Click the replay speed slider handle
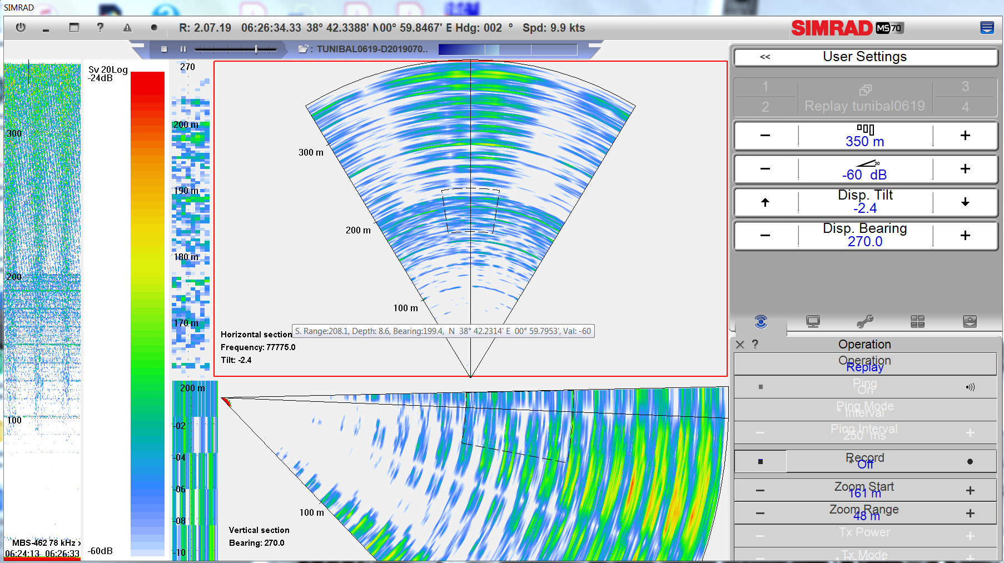 (x=256, y=49)
